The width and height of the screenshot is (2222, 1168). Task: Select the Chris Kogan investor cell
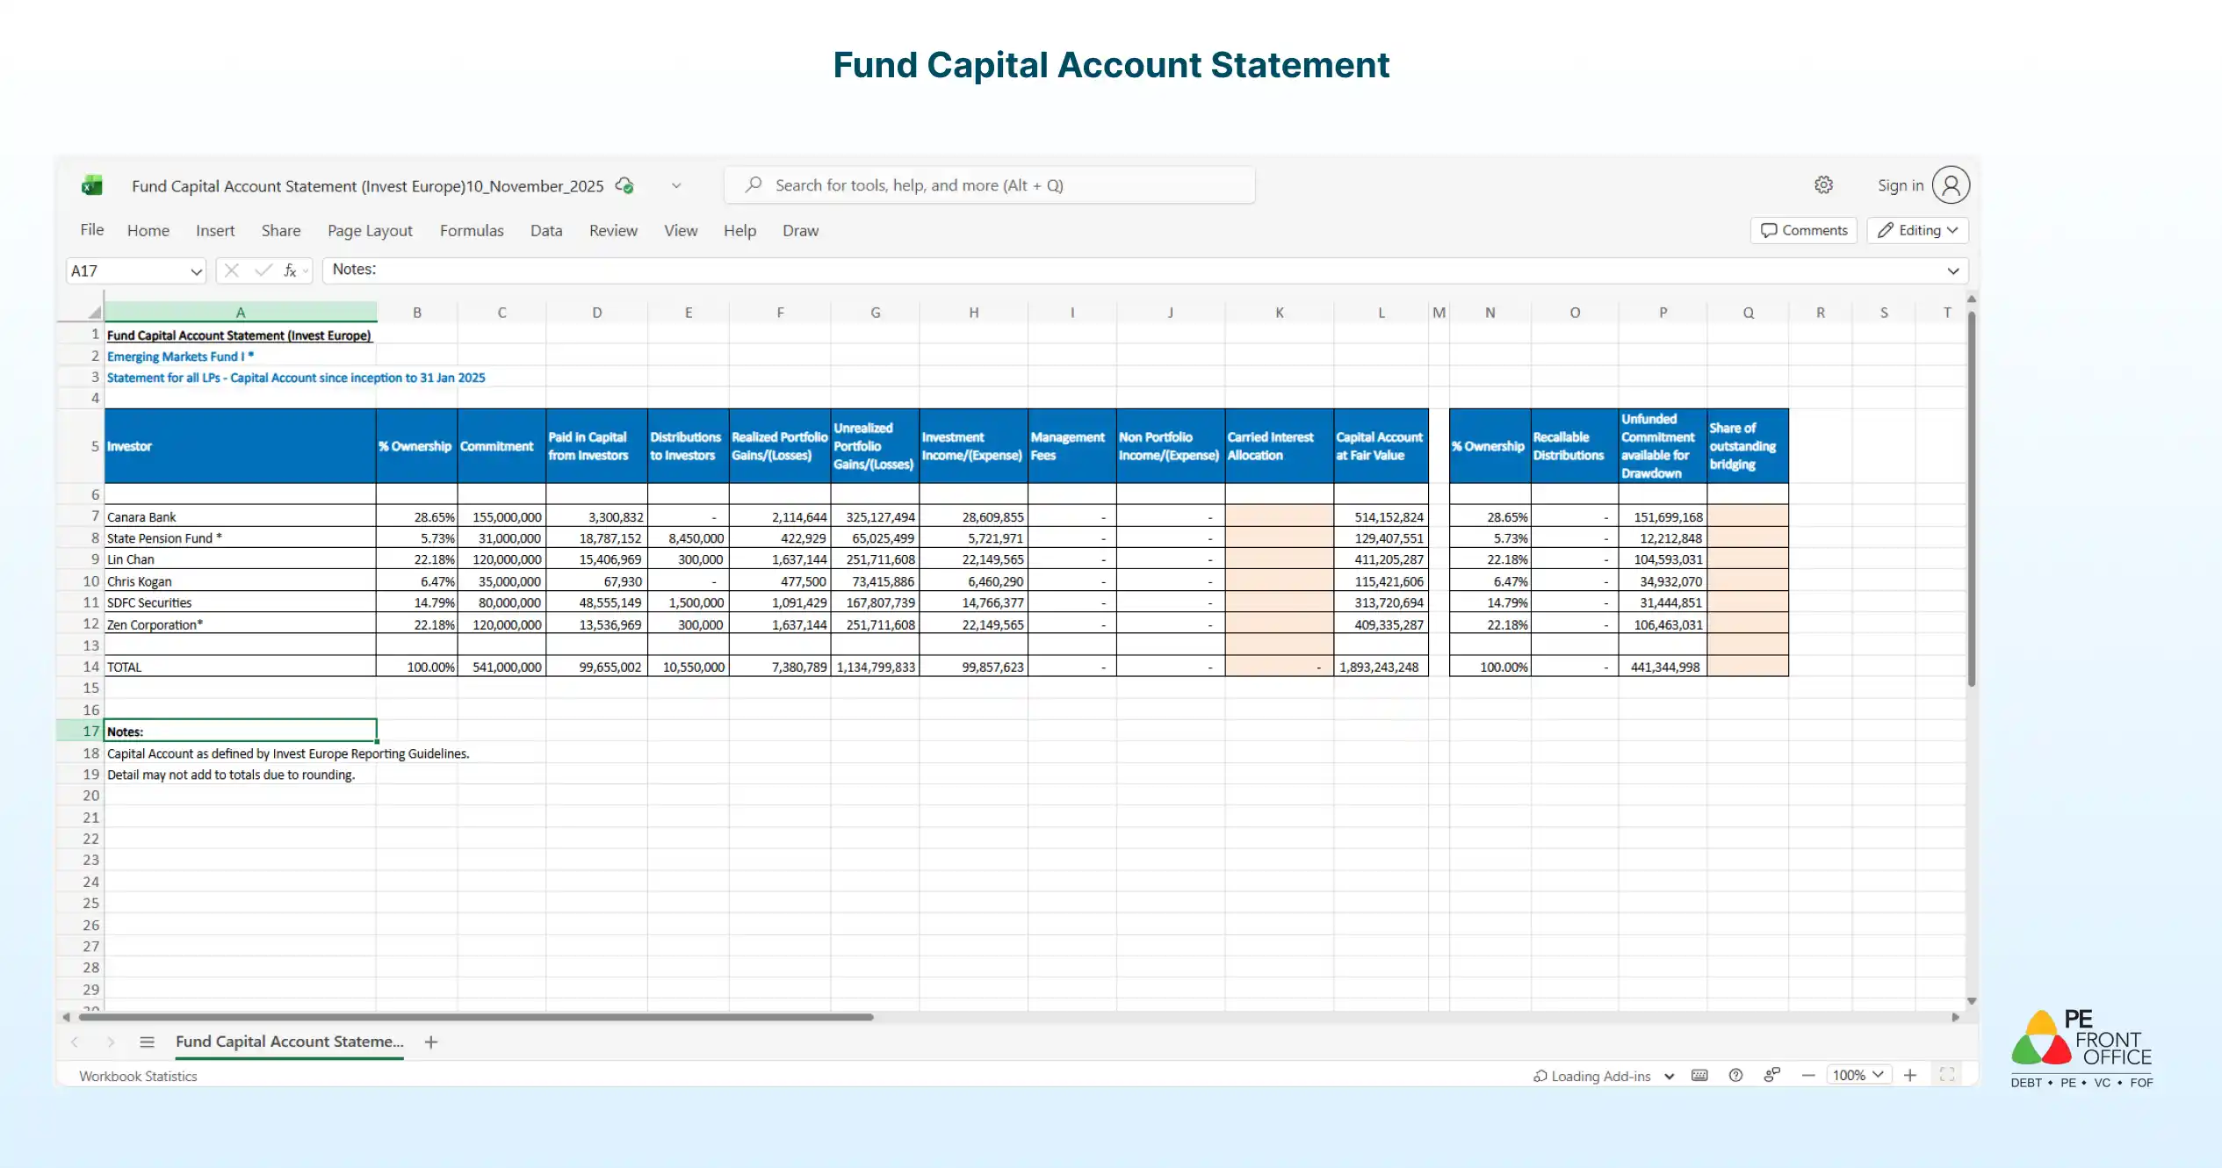(x=241, y=581)
